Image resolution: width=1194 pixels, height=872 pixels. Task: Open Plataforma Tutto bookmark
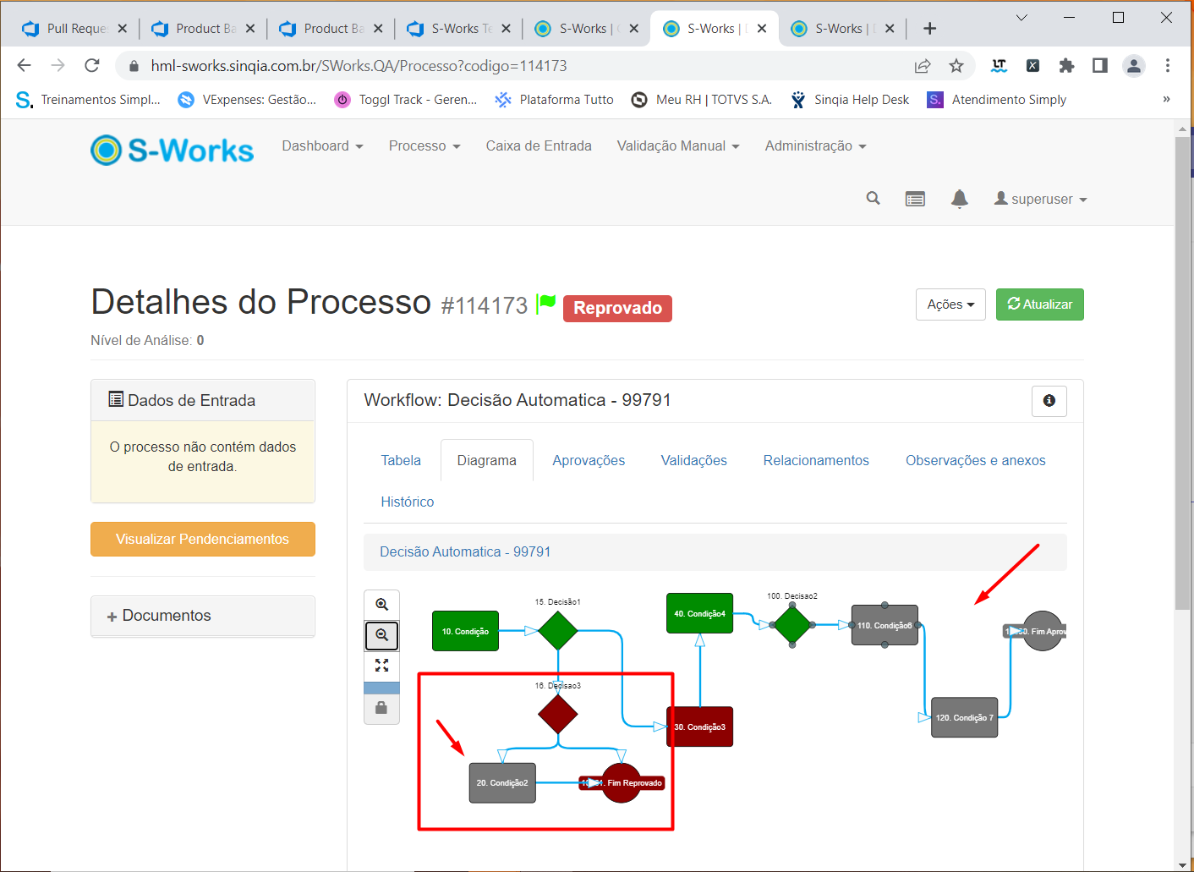(x=555, y=100)
